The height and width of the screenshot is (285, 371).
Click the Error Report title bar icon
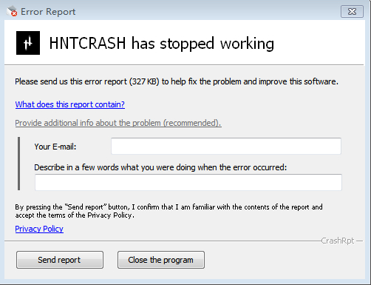(x=12, y=11)
